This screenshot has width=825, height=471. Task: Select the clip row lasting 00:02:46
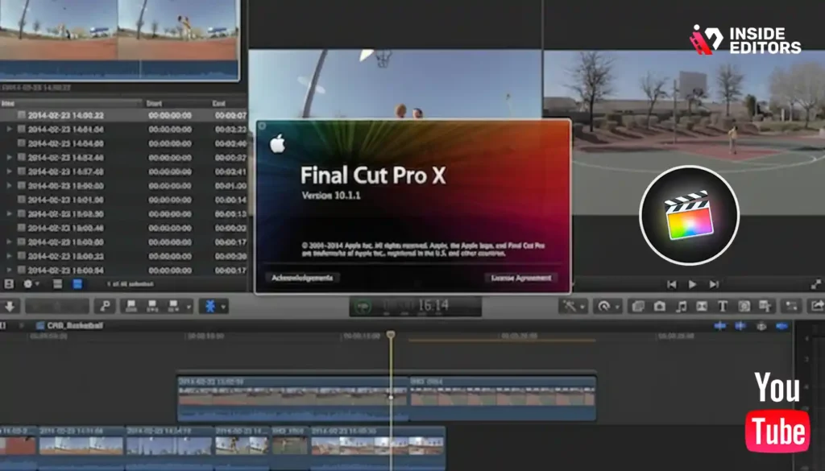pos(123,143)
